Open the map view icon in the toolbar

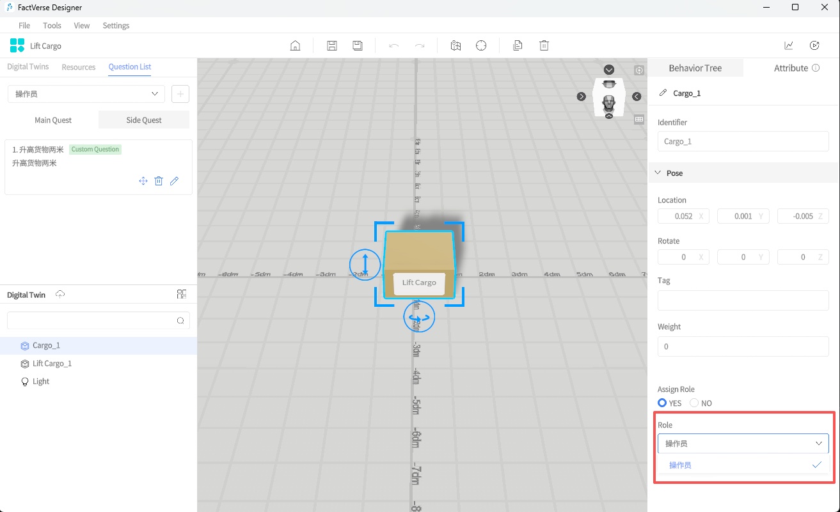tap(456, 45)
